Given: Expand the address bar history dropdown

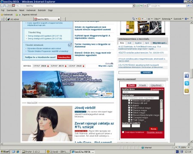Looking at the screenshot, I should click(133, 6).
